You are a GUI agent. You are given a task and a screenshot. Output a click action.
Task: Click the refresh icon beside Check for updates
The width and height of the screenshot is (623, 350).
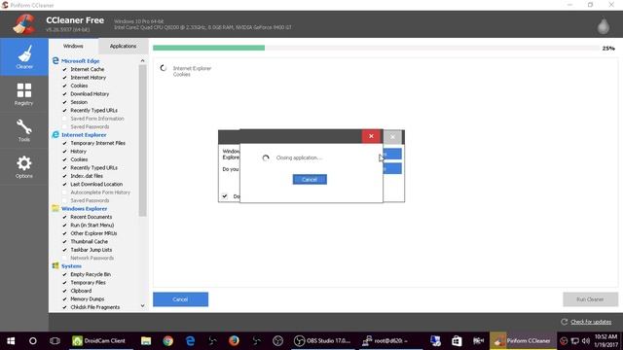point(564,322)
